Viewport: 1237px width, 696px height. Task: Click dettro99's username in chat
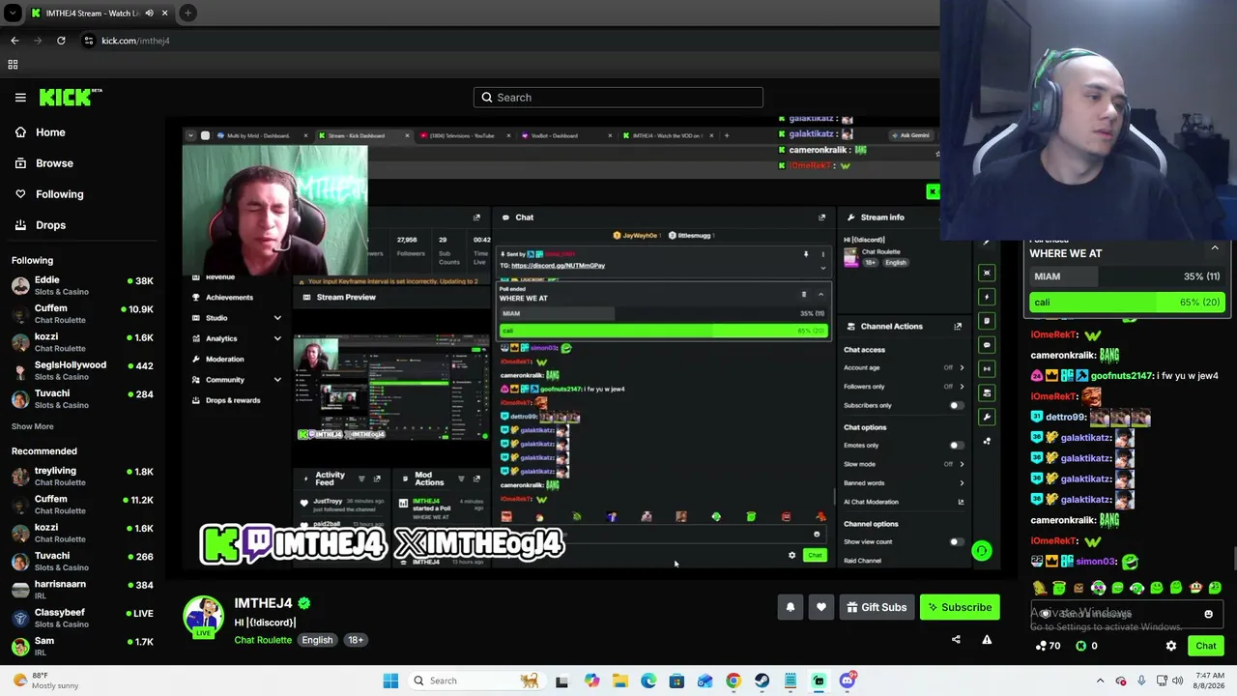[1066, 418]
